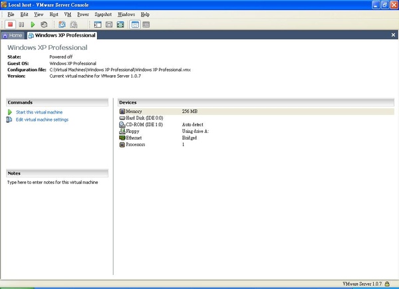Click the VMware icon in title bar
399x289 pixels.
coord(3,5)
